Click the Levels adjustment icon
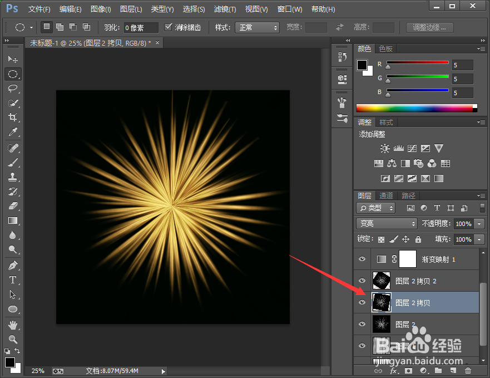The width and height of the screenshot is (490, 378). click(398, 148)
